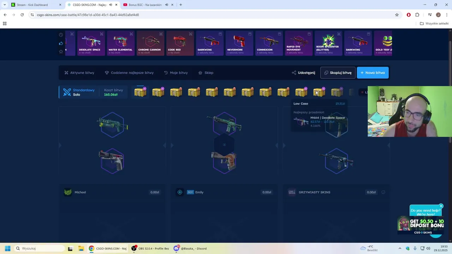Image resolution: width=452 pixels, height=254 pixels.
Task: Open the Wszystkie zakładki bookmarks folder
Action: (x=434, y=24)
